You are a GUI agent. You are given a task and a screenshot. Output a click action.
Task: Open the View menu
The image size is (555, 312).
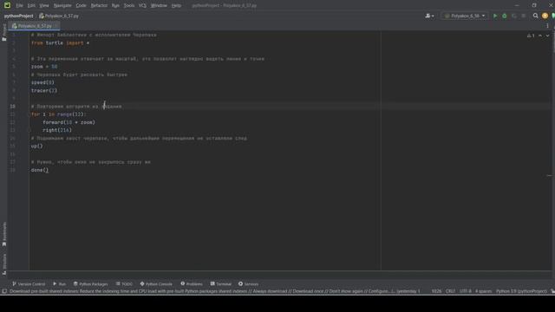44,5
